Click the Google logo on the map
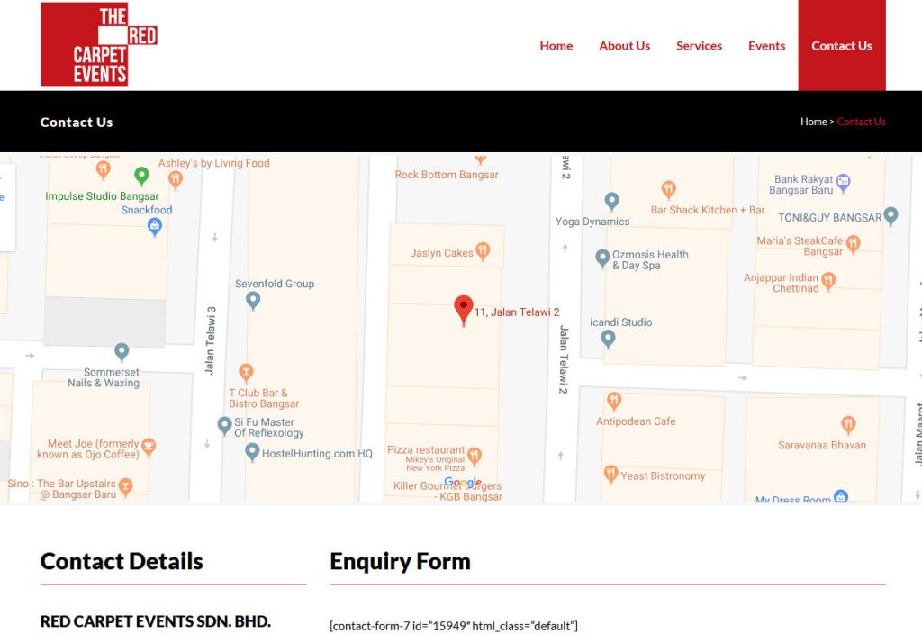The width and height of the screenshot is (922, 634). [x=463, y=483]
